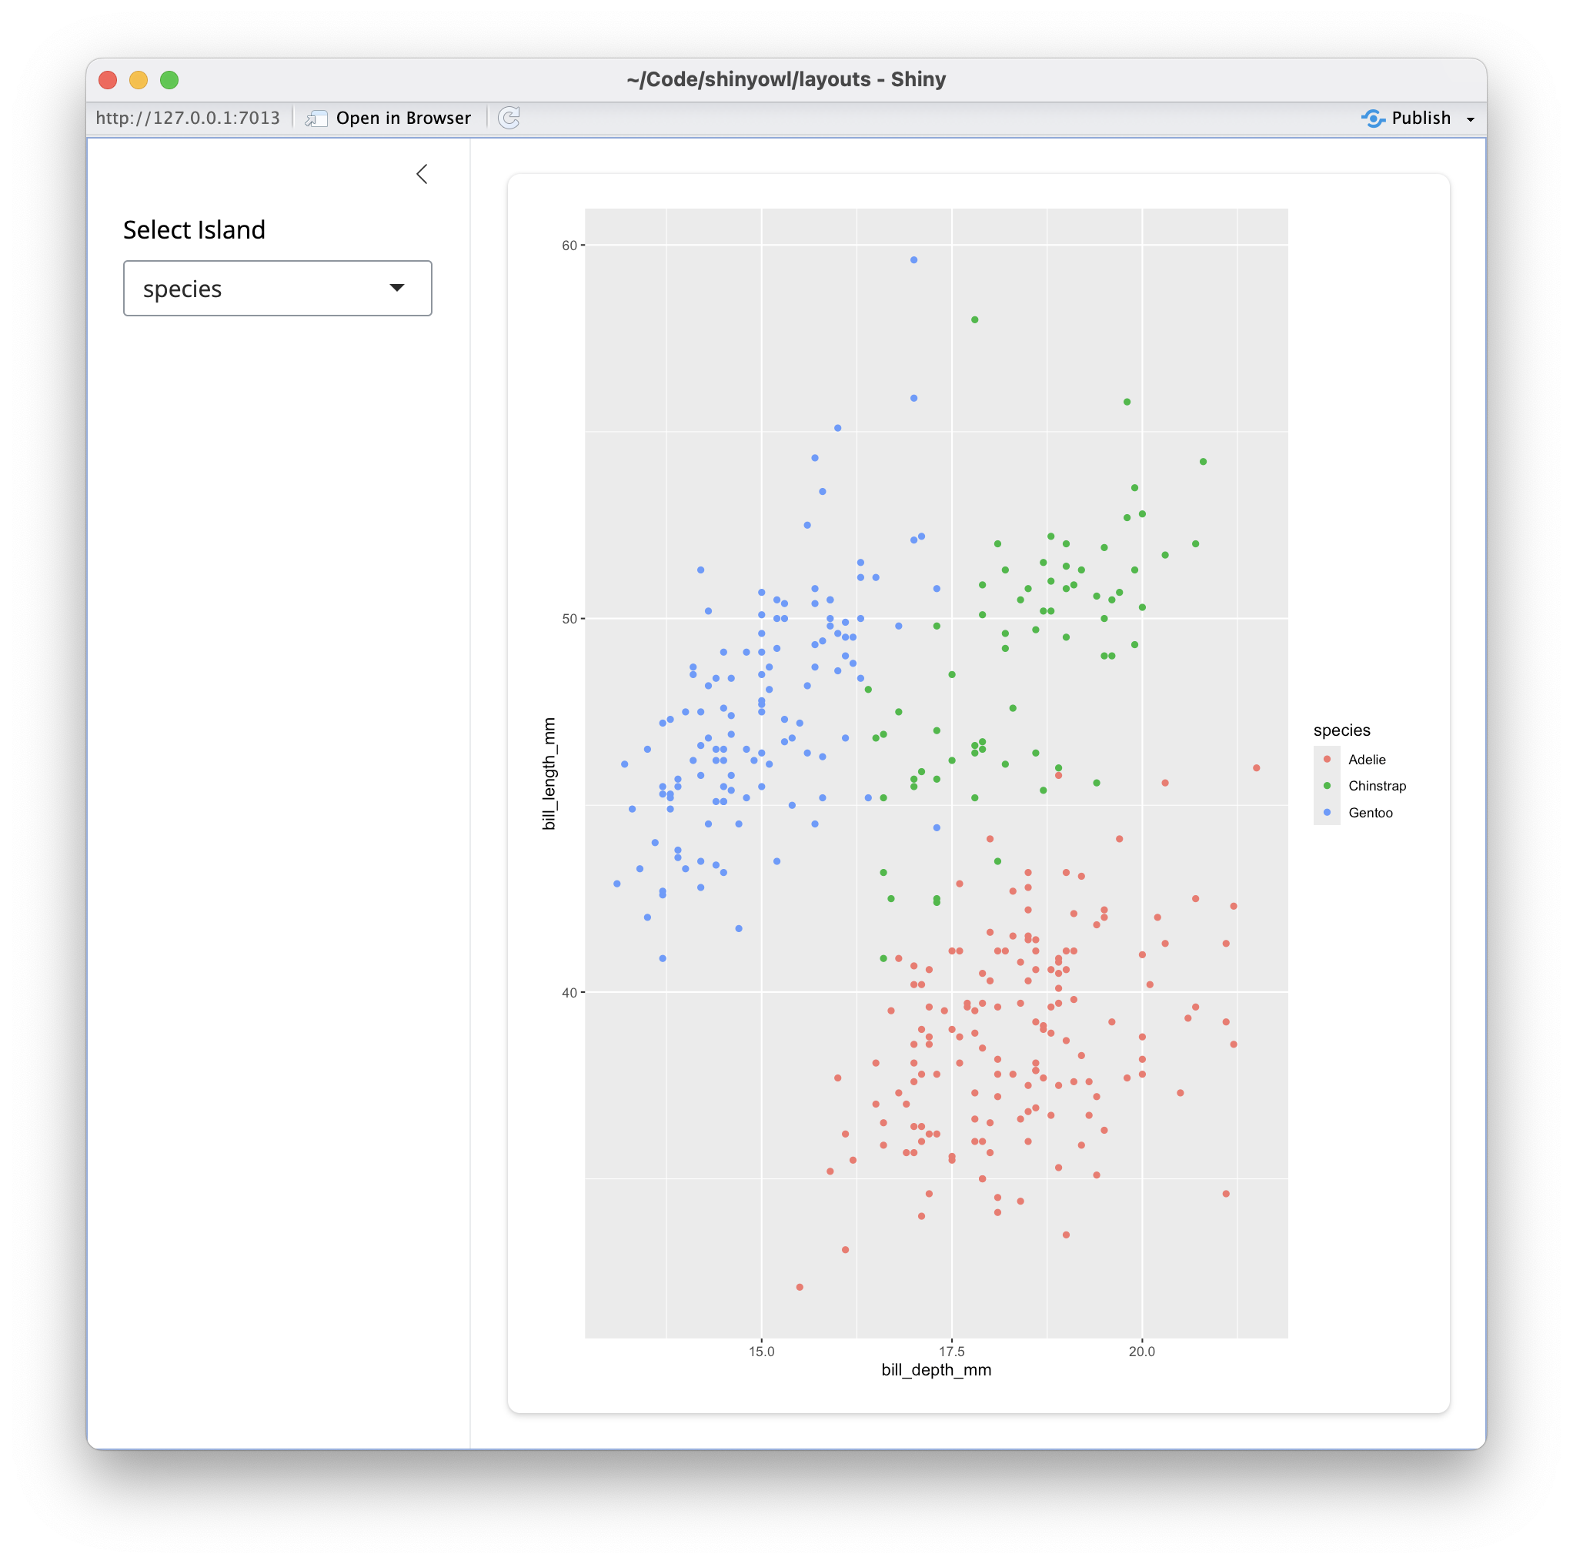Click the blue Gentoo legend dot
The width and height of the screenshot is (1573, 1564).
pyautogui.click(x=1328, y=812)
